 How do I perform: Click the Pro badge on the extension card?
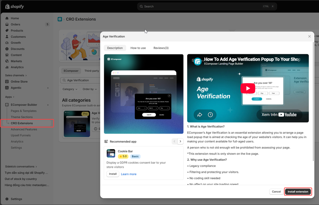click(x=85, y=114)
